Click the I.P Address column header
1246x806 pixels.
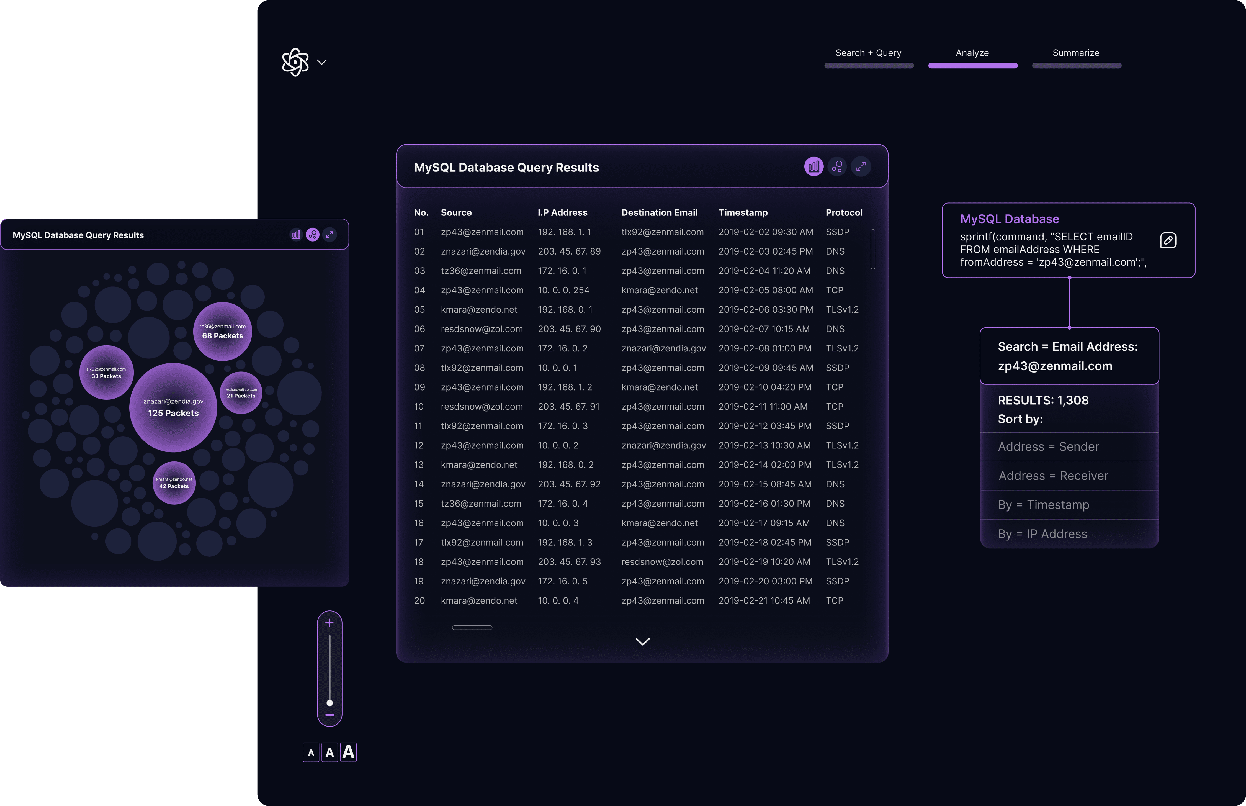562,212
